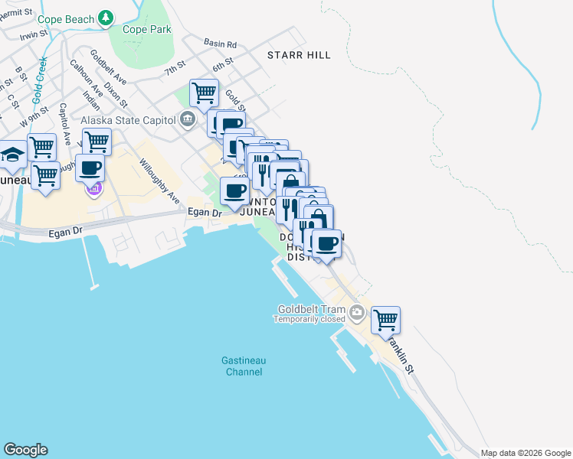This screenshot has height=459, width=573.
Task: Click the shopping cart marker next to graduation cap
Action: tap(42, 148)
